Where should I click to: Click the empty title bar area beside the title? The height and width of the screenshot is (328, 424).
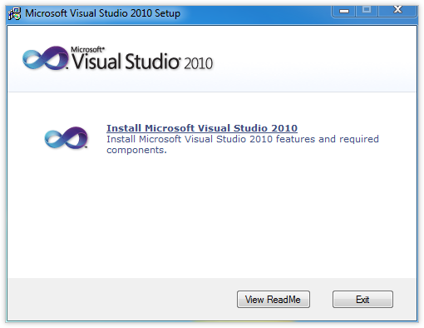pos(255,13)
